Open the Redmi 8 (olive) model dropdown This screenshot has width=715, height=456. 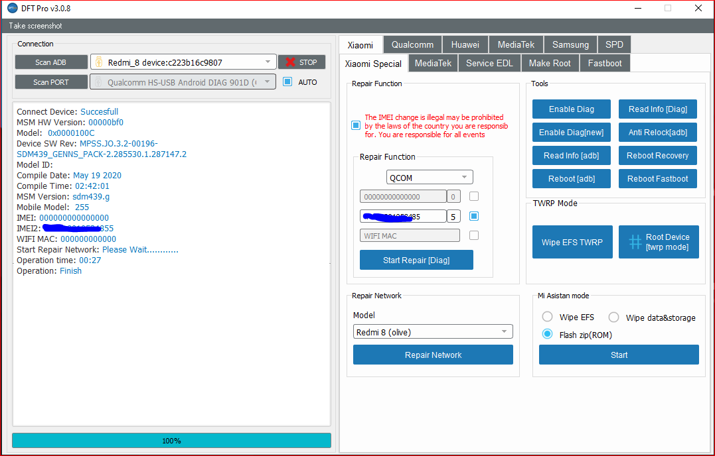coord(433,332)
